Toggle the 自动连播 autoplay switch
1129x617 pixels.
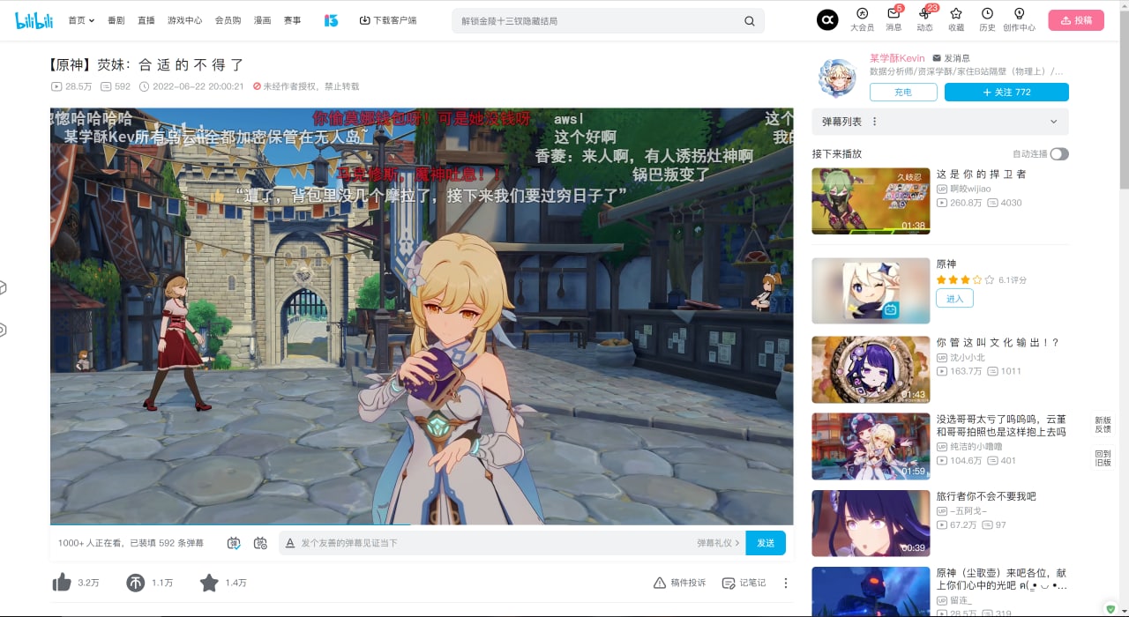coord(1058,154)
